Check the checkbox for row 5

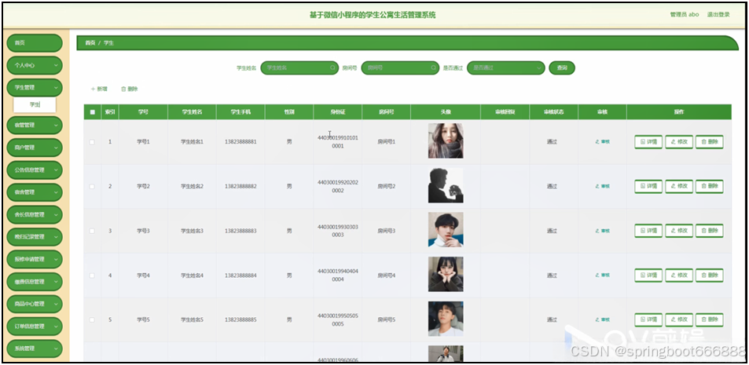92,319
